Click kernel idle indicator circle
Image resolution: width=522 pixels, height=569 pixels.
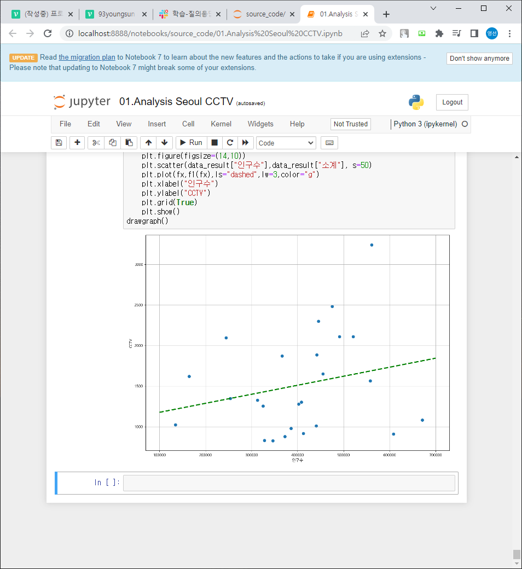tap(465, 124)
